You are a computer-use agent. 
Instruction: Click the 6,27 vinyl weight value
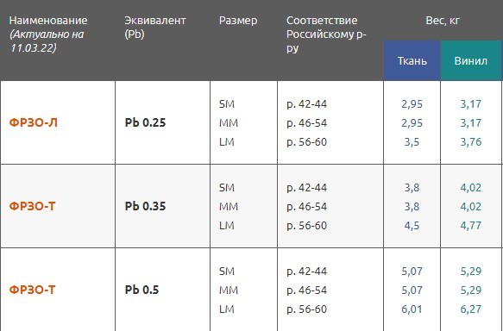pyautogui.click(x=471, y=309)
